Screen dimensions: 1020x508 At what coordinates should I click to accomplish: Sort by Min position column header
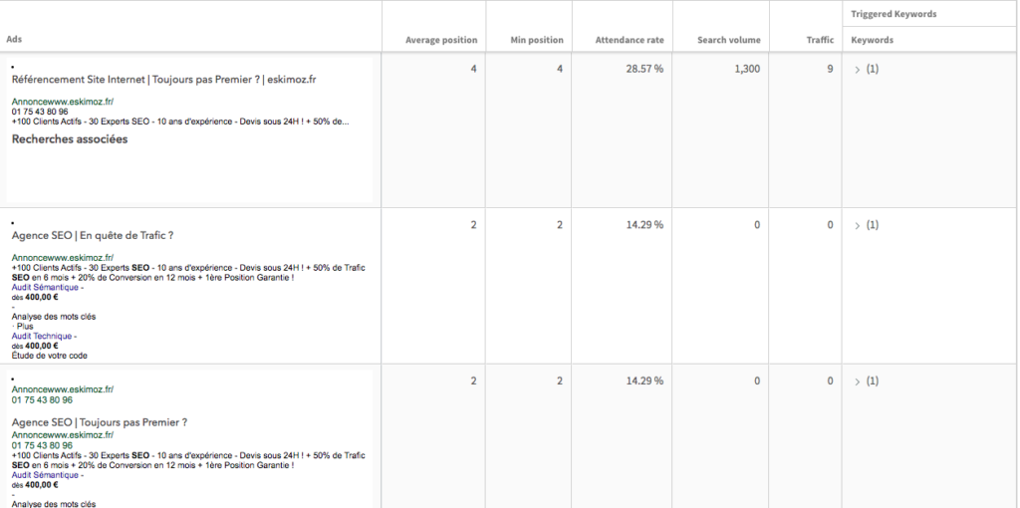pyautogui.click(x=537, y=40)
